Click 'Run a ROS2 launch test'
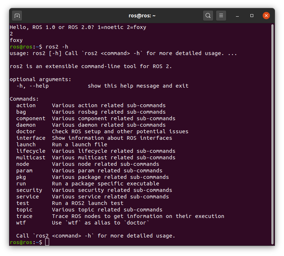The height and width of the screenshot is (256, 284). (88, 203)
